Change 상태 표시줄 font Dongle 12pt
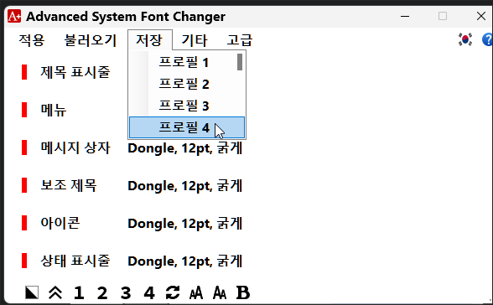Image resolution: width=493 pixels, height=305 pixels. click(x=184, y=261)
